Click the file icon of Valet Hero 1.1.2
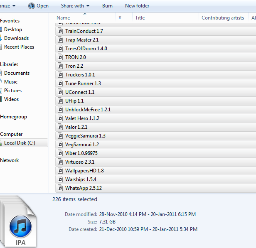256x248 pixels. coord(60,118)
